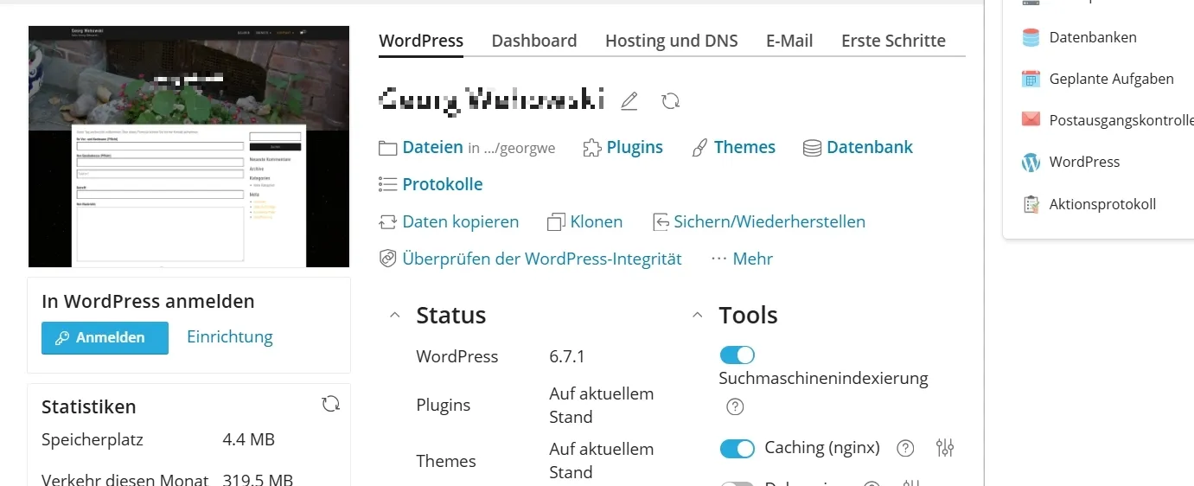Select the WordPress tab
The image size is (1194, 486).
point(421,41)
